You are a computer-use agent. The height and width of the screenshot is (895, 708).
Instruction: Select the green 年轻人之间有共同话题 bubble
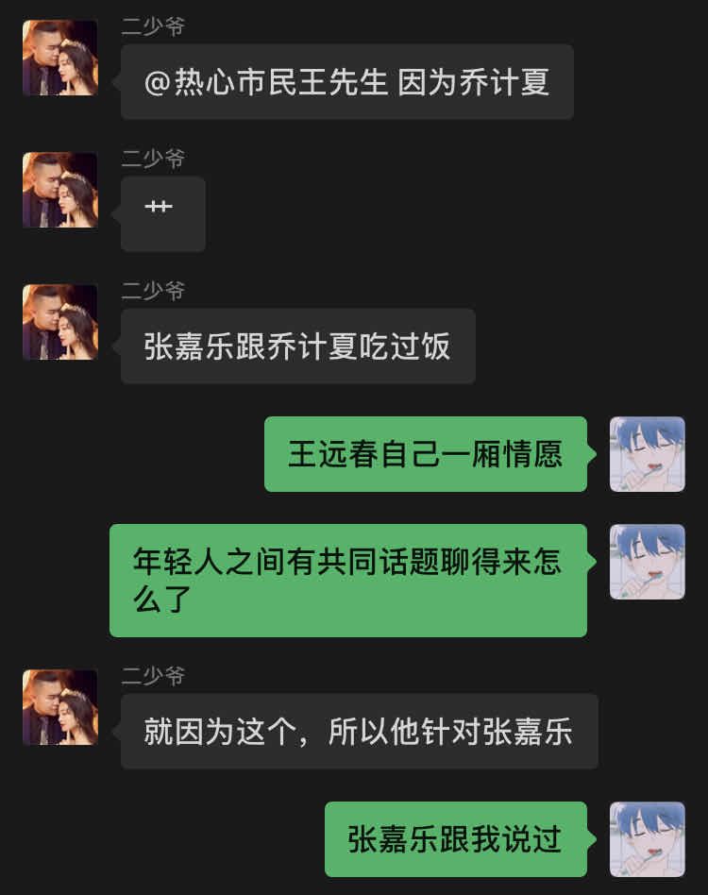pyautogui.click(x=348, y=581)
